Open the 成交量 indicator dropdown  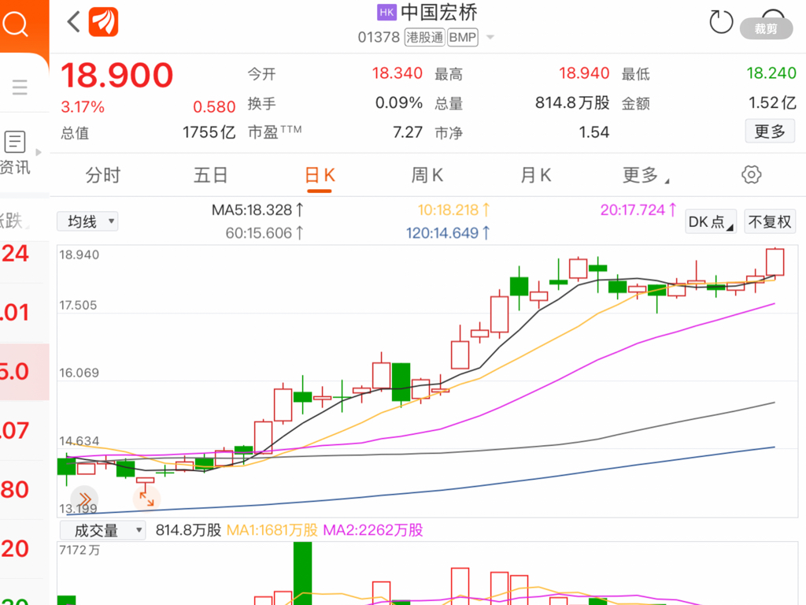click(x=103, y=530)
